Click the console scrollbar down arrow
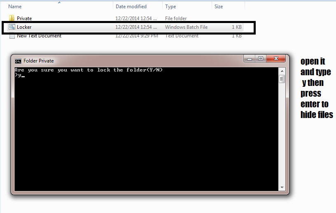 282,188
